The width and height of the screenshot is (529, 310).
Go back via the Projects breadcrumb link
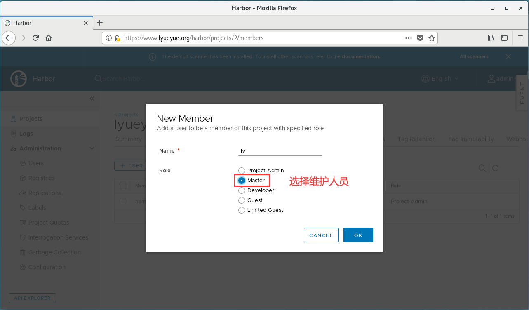[126, 115]
